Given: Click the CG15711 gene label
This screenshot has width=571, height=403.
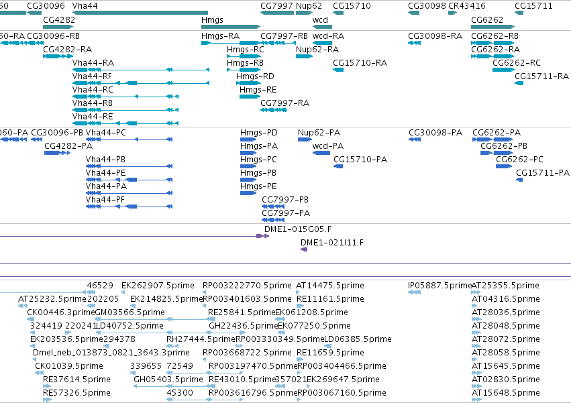Looking at the screenshot, I should [x=533, y=6].
